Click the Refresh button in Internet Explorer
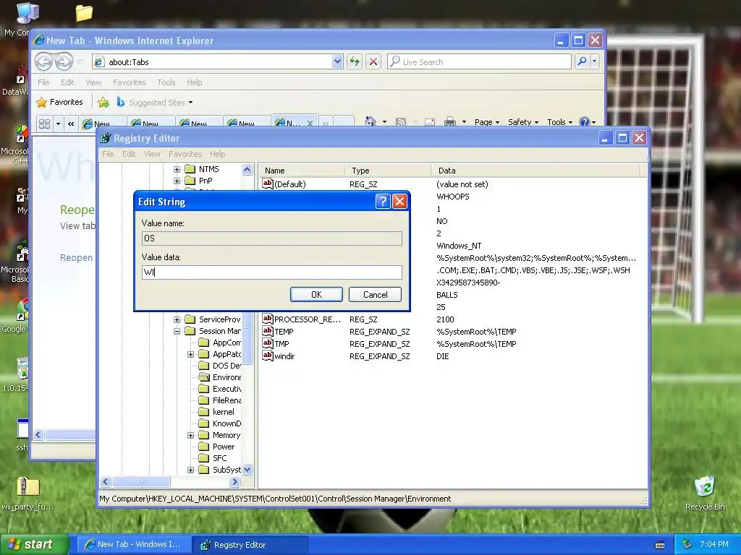741x555 pixels. tap(355, 61)
